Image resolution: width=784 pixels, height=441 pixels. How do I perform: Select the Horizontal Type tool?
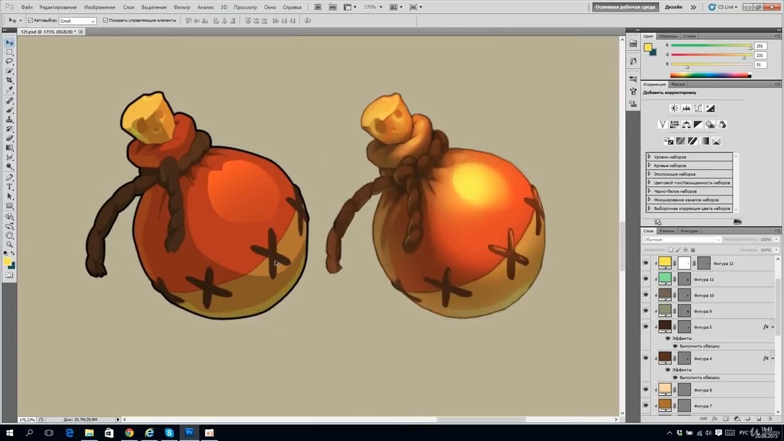[x=10, y=187]
